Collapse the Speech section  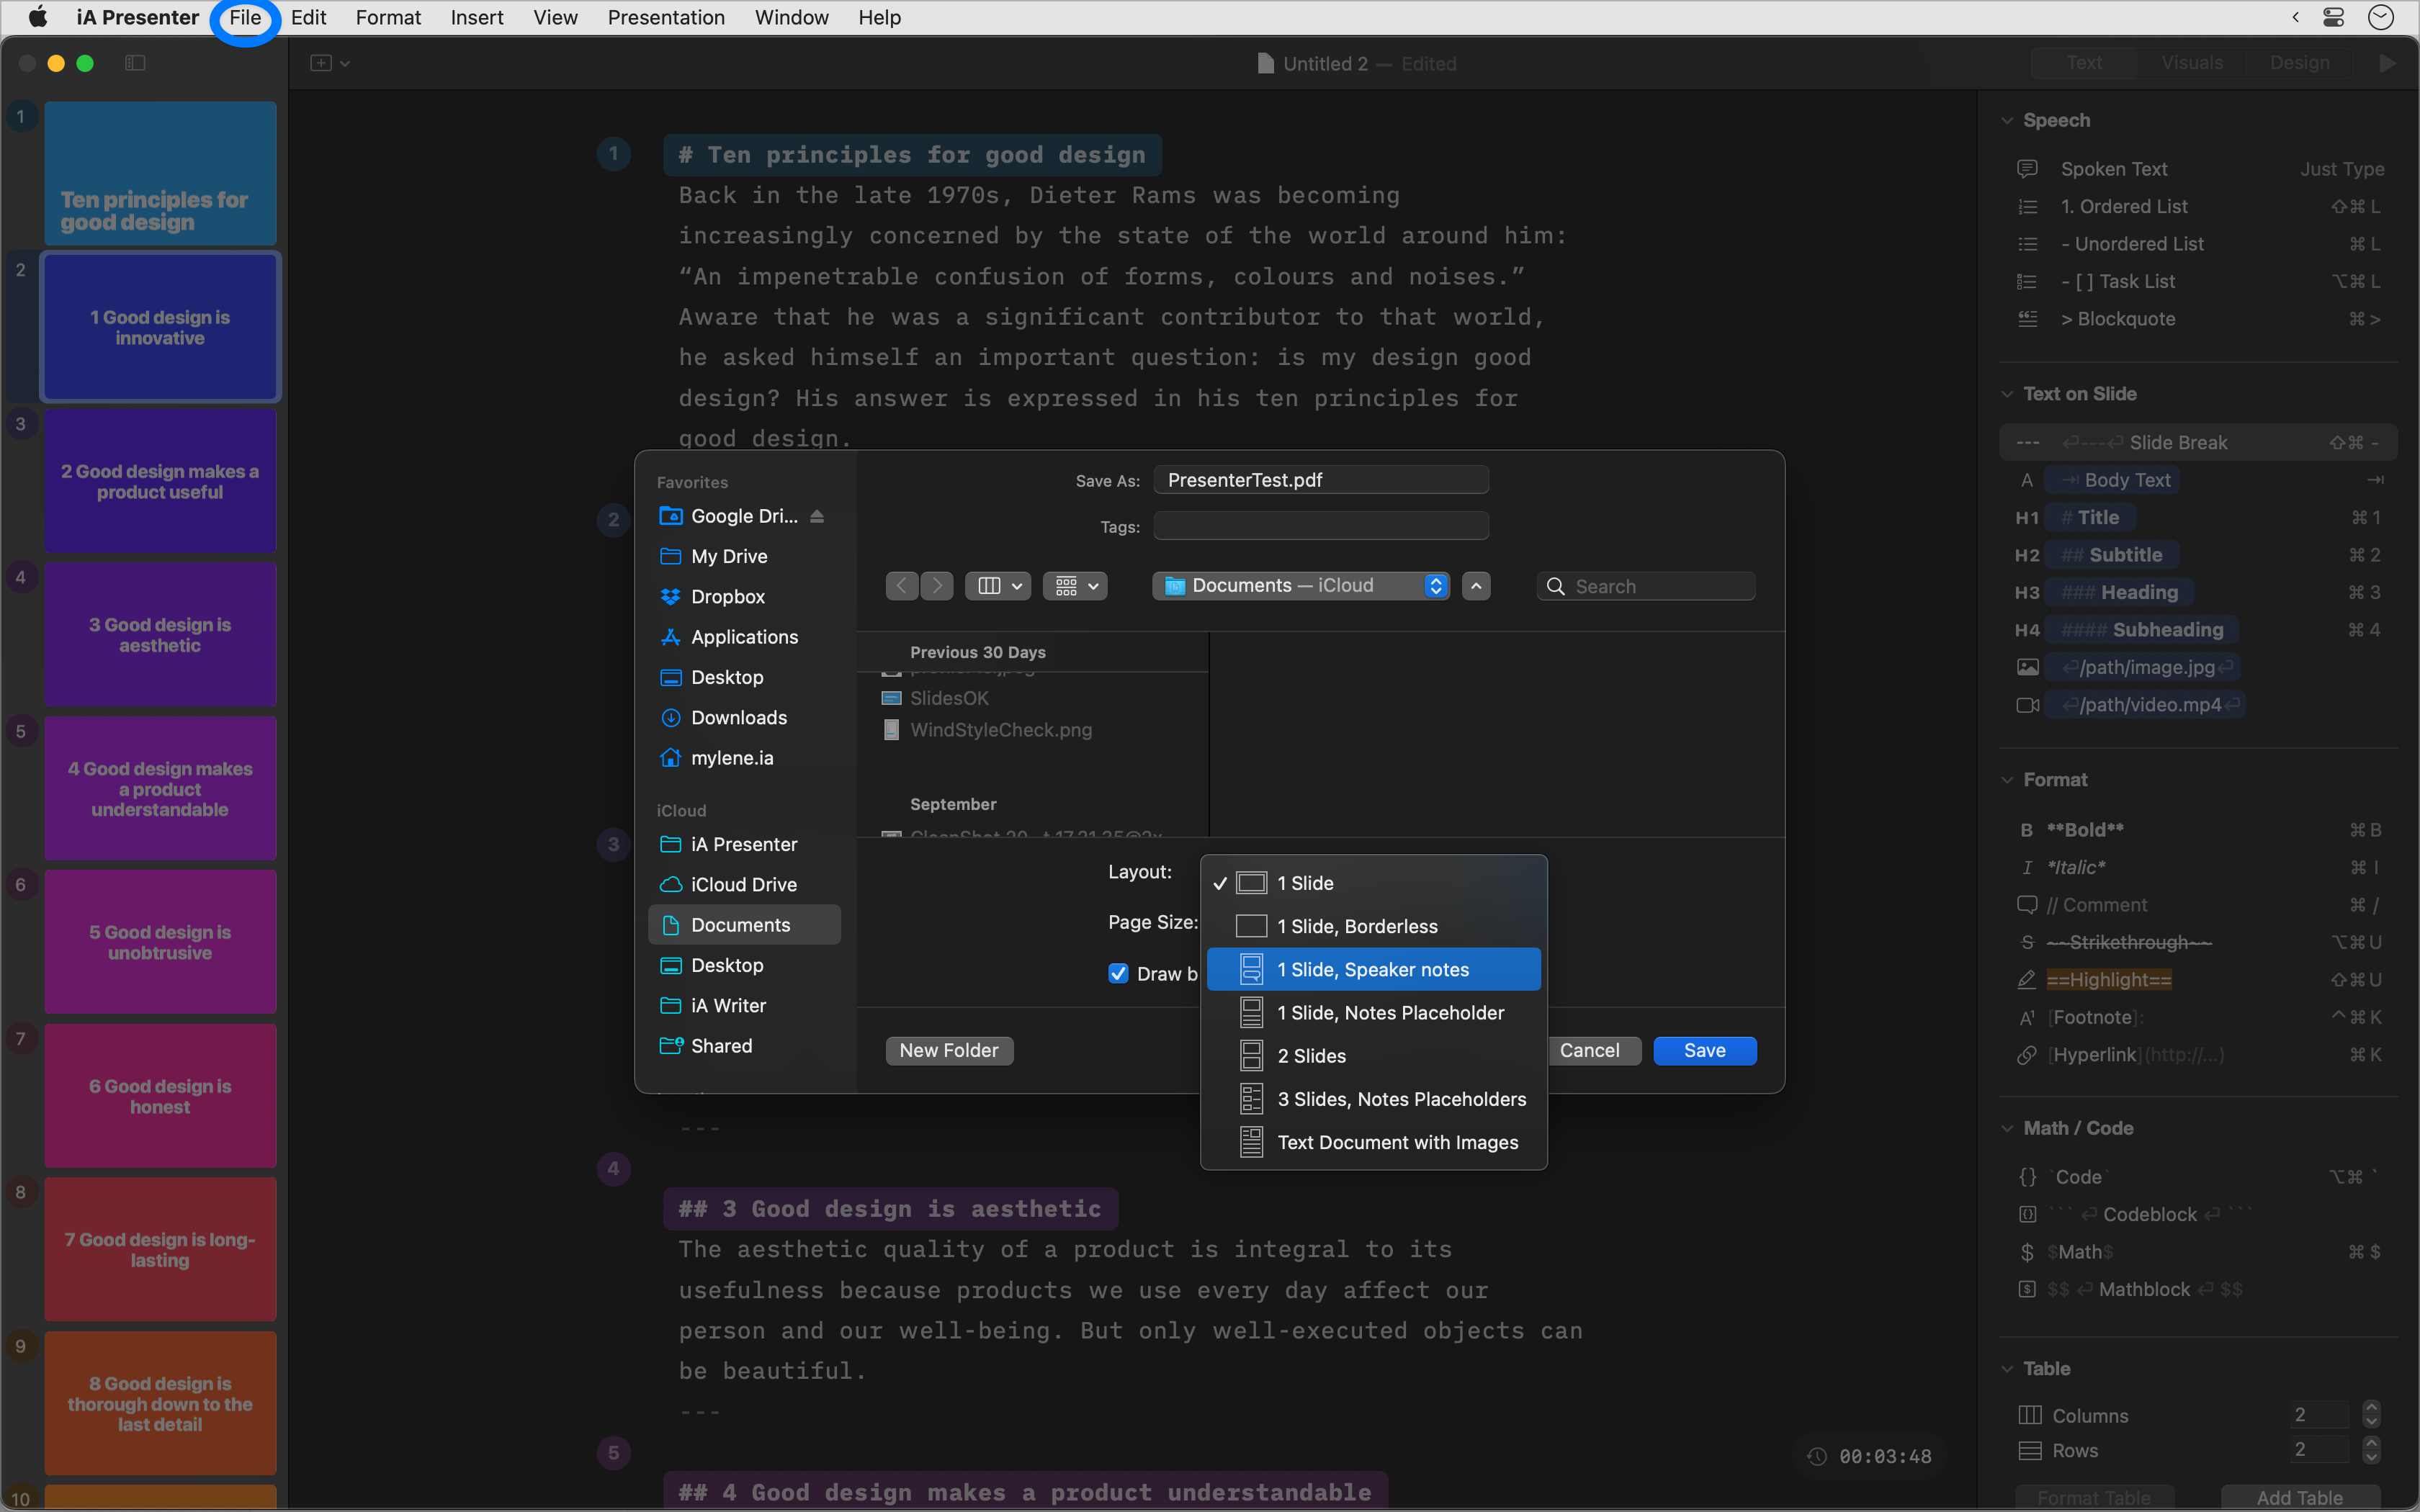tap(2006, 120)
